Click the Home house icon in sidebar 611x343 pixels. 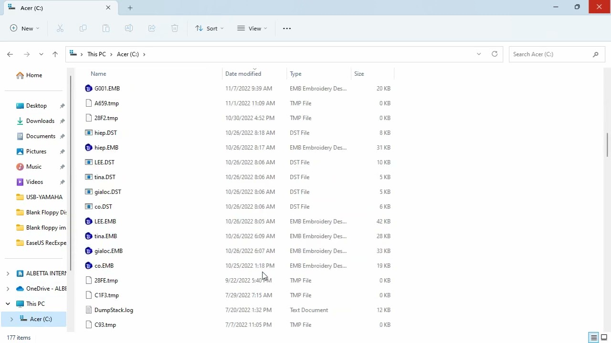pos(20,75)
